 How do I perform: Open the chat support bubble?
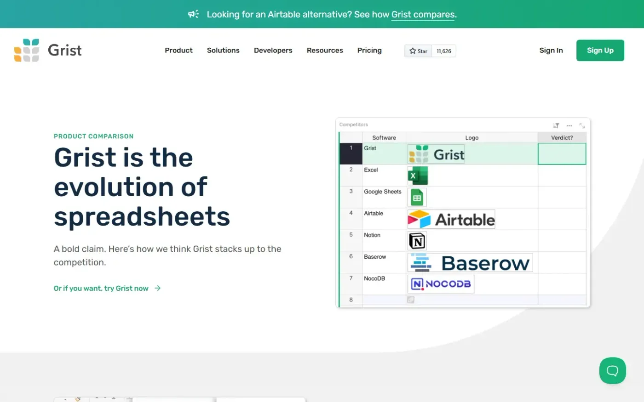pos(612,370)
